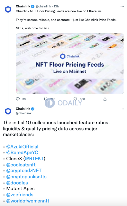Click the @veefriends mention
The width and height of the screenshot is (127, 206).
pyautogui.click(x=20, y=195)
